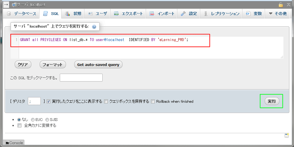This screenshot has width=294, height=147.
Task: Uncheck 実行したクエリをここに表示する checkbox
Action: (x=48, y=101)
